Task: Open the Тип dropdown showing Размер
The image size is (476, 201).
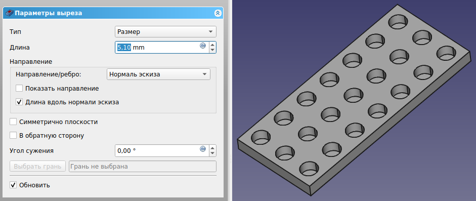Action: coord(165,32)
